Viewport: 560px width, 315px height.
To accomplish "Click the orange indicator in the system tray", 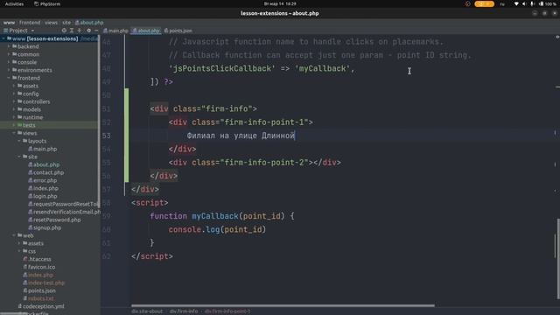I will [484, 3].
